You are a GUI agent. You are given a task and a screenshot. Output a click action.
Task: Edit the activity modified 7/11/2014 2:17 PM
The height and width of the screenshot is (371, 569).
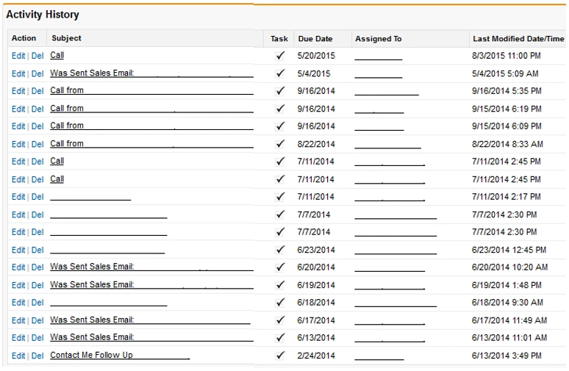(x=18, y=197)
